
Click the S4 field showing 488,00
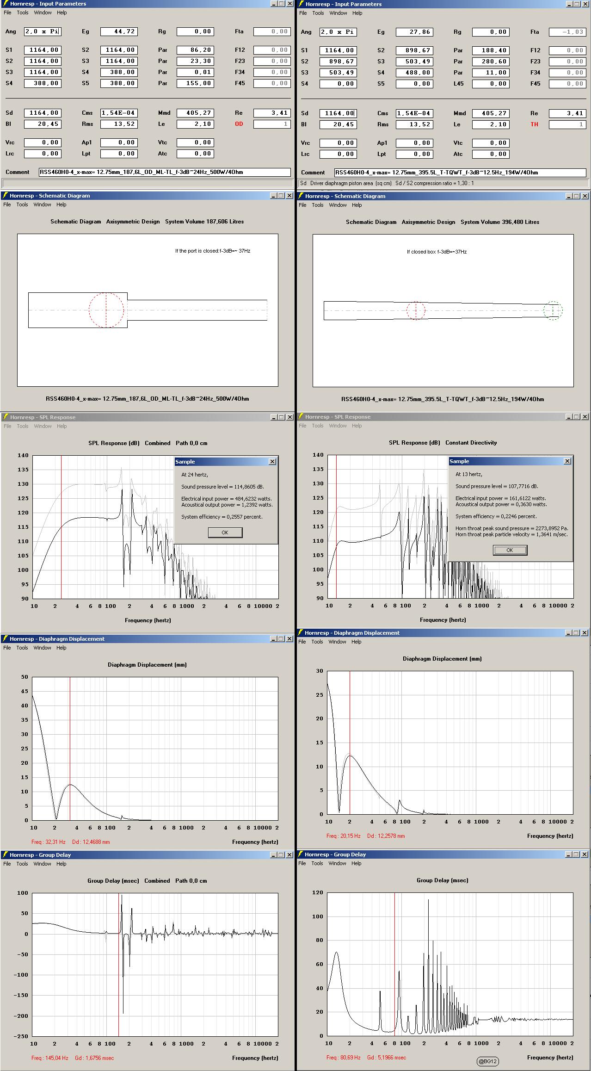click(x=414, y=73)
